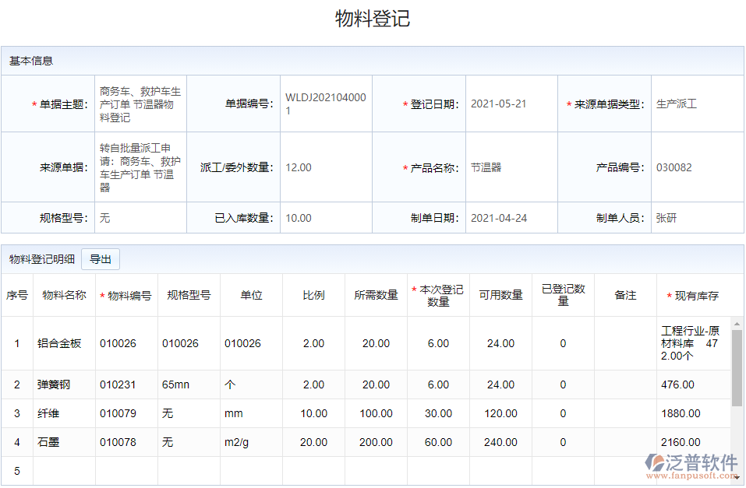Click the 导出 export button

tap(101, 259)
